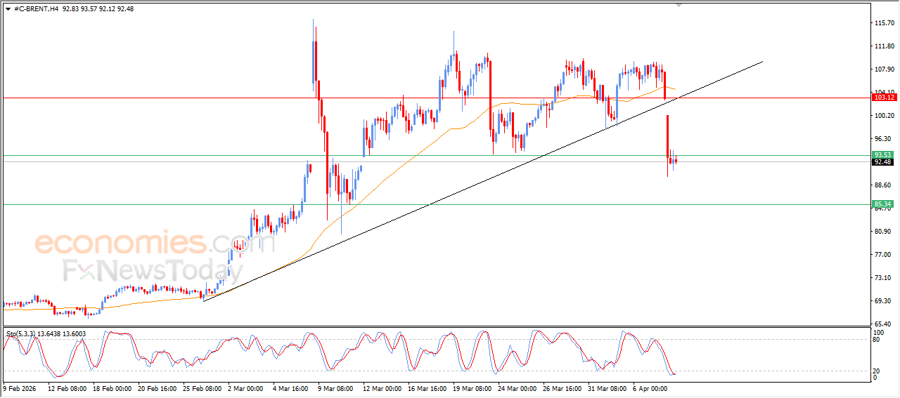Select the horizontal line at 85.34 level
900x398 pixels.
point(436,204)
